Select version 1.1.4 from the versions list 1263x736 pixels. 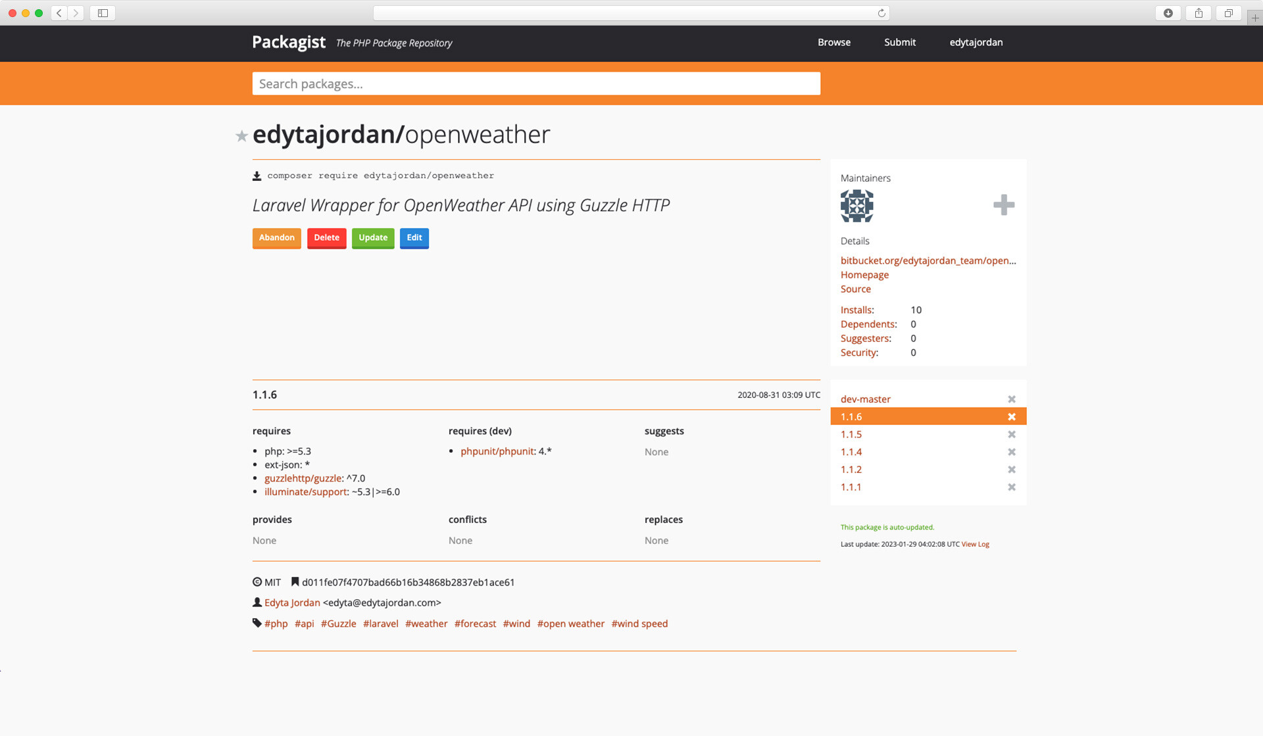[x=851, y=452]
